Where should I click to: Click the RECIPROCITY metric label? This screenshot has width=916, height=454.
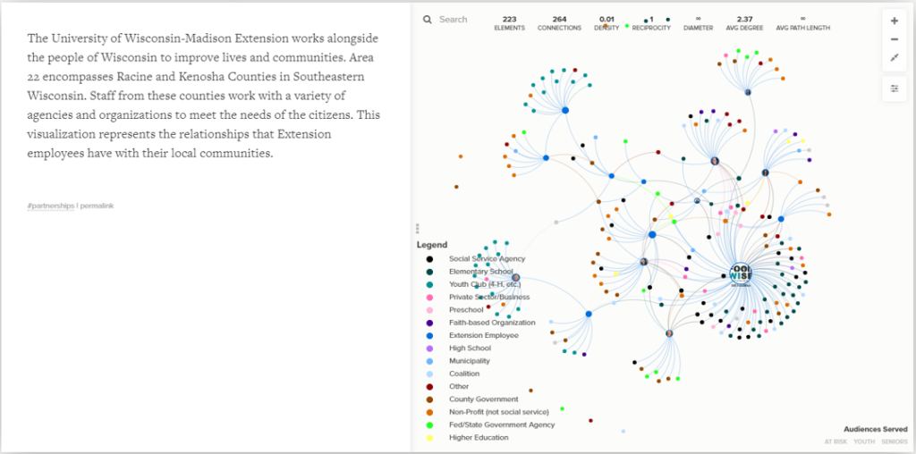(x=651, y=28)
